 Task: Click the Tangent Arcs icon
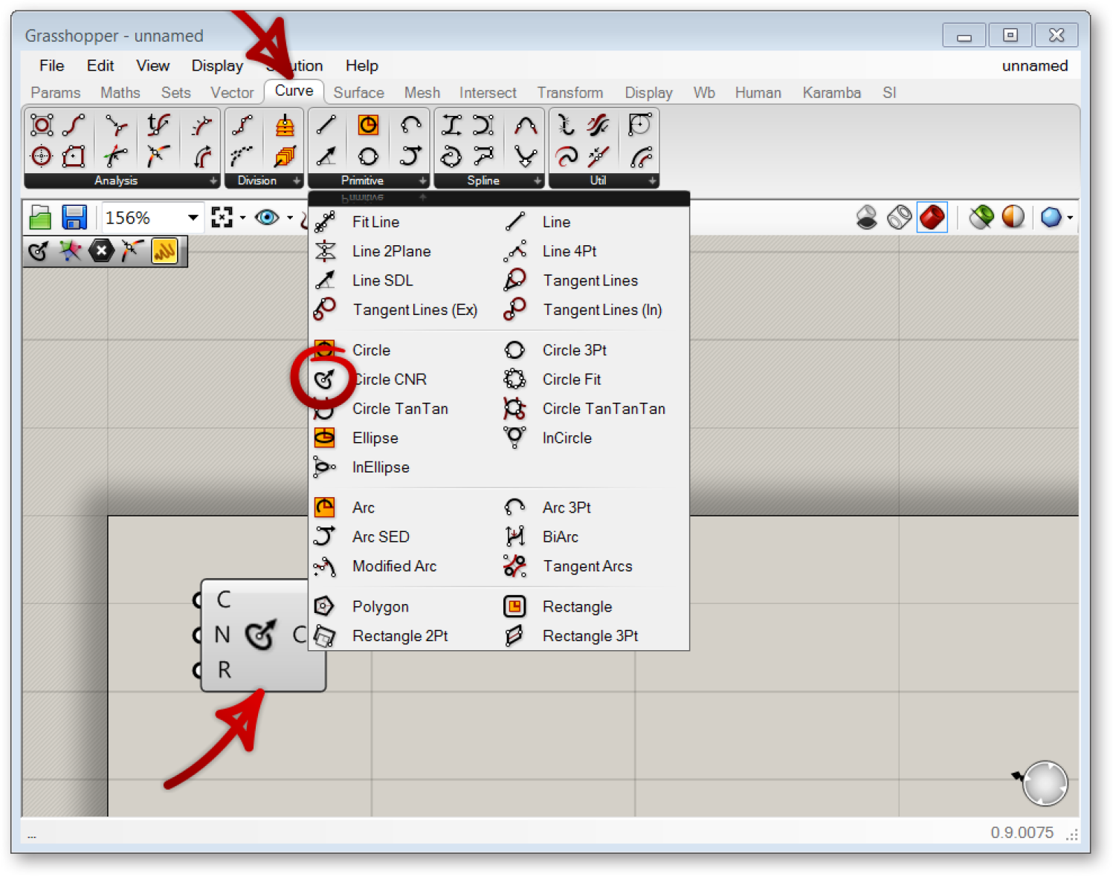tap(514, 566)
